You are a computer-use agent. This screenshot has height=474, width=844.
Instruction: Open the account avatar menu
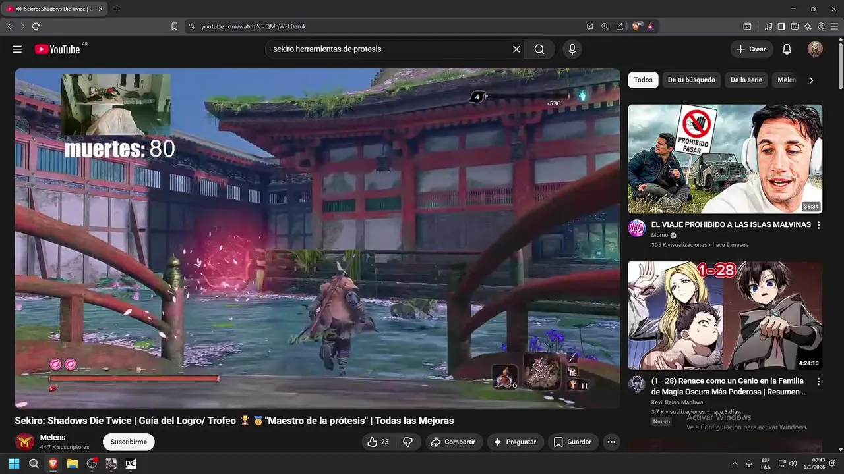[x=815, y=49]
